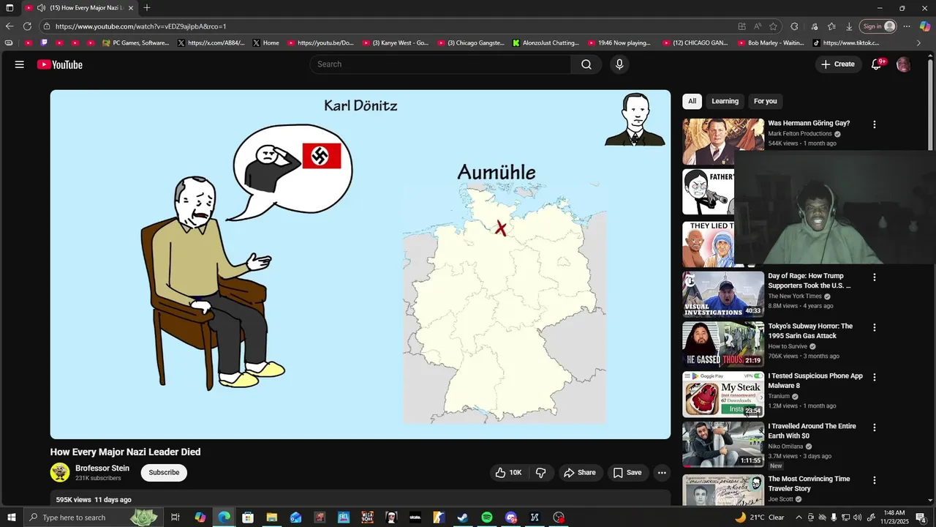Start voice search with the microphone

(619, 64)
